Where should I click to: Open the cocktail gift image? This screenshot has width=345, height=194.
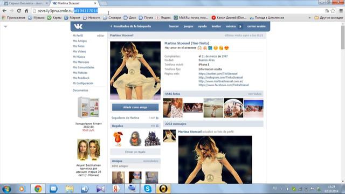118,139
